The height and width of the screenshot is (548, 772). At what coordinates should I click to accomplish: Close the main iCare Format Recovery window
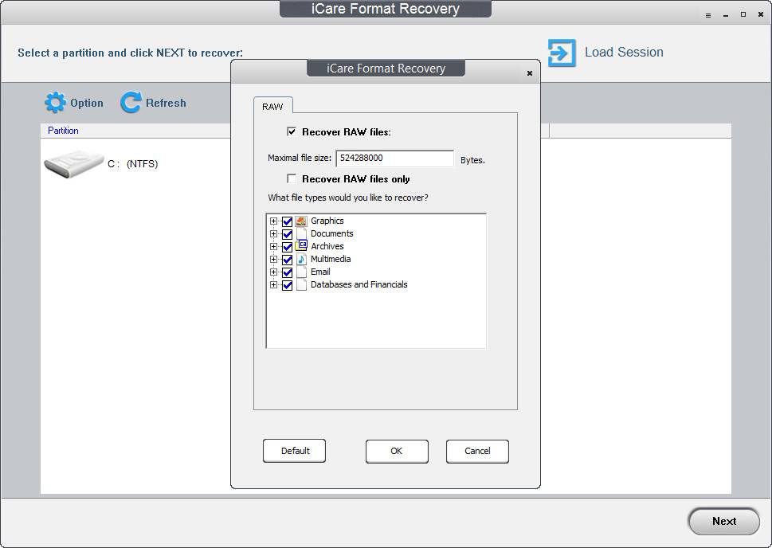[761, 15]
